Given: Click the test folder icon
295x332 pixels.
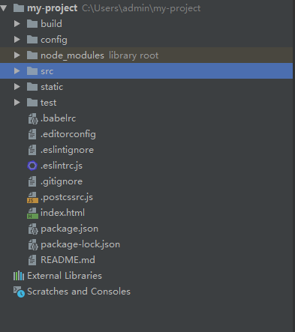Looking at the screenshot, I should click(32, 103).
